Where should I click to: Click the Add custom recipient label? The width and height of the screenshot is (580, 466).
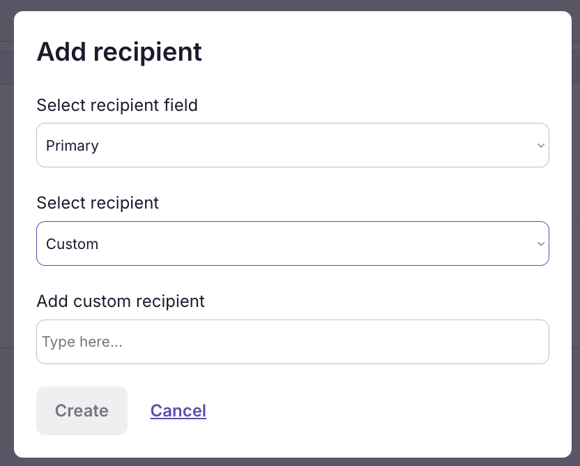[x=121, y=301]
